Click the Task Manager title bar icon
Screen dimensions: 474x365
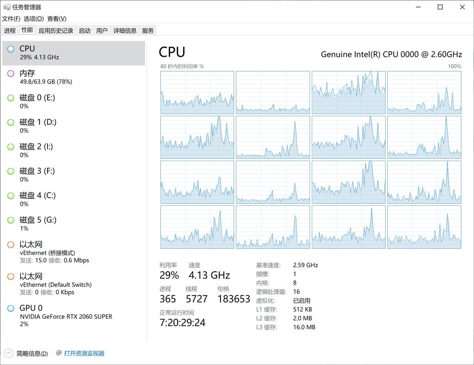point(7,7)
